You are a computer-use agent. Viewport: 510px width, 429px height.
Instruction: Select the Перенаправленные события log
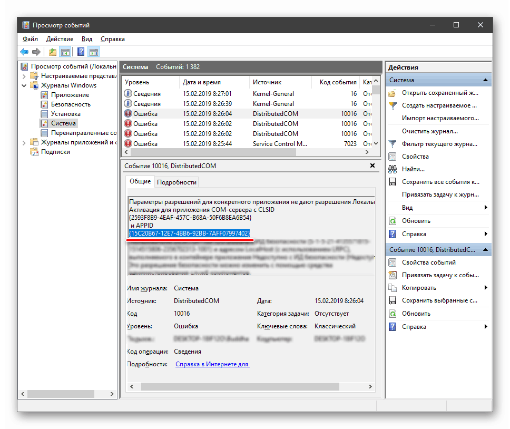[x=84, y=133]
